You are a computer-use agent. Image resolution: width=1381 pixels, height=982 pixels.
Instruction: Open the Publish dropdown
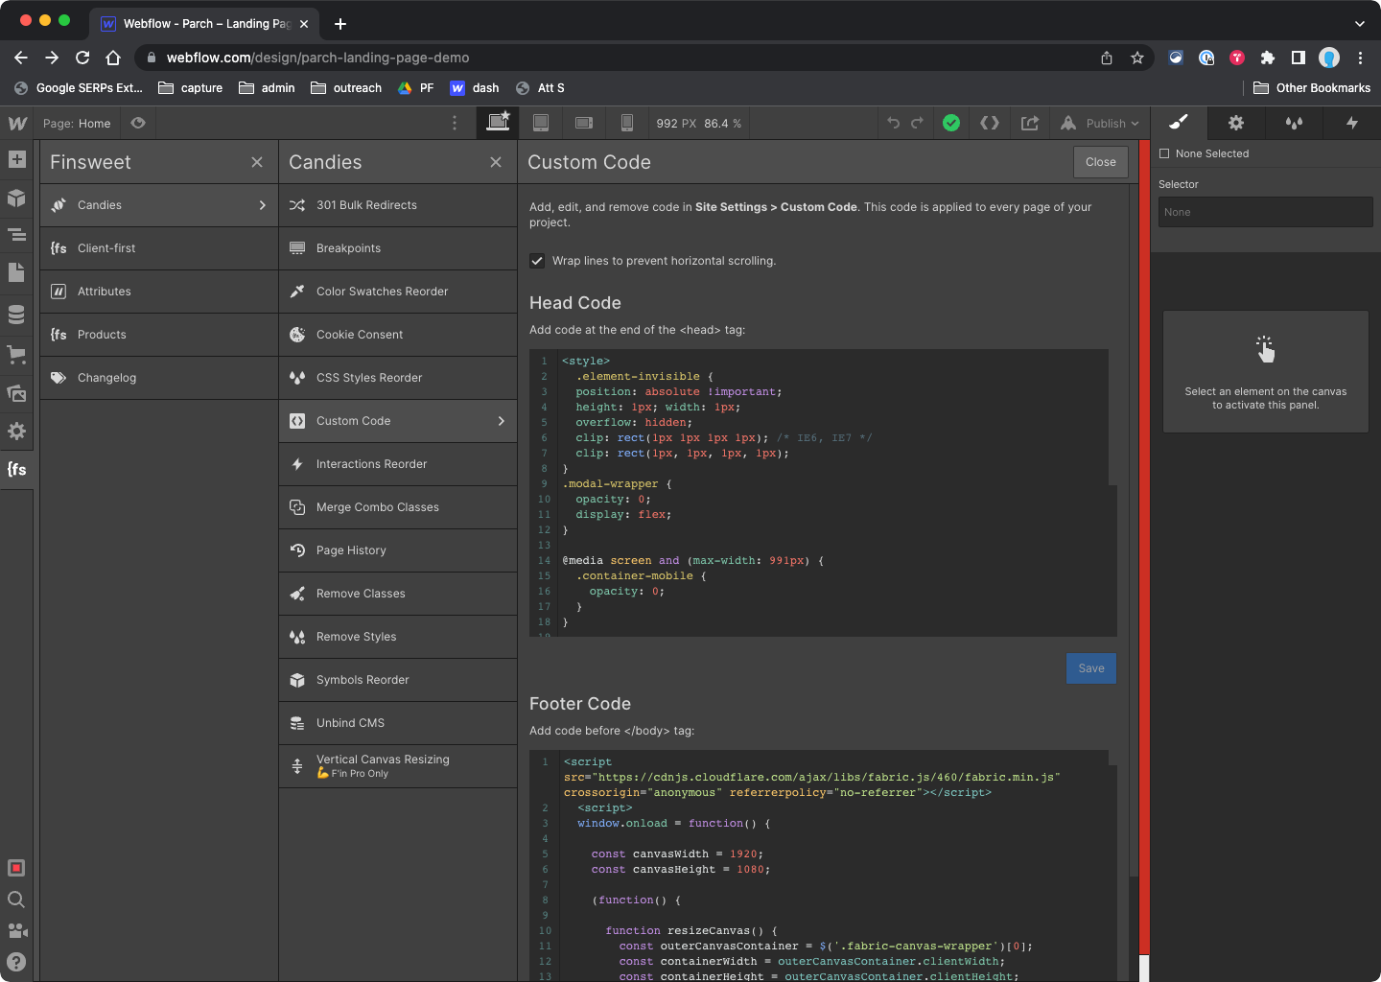(1101, 123)
